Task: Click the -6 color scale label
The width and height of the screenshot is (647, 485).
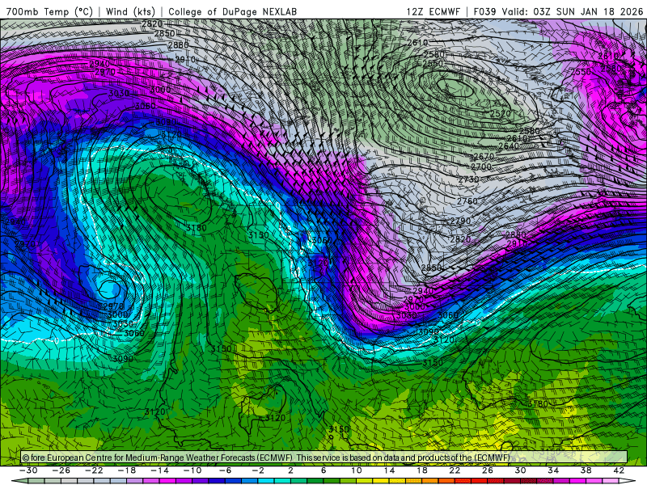Action: click(x=225, y=470)
